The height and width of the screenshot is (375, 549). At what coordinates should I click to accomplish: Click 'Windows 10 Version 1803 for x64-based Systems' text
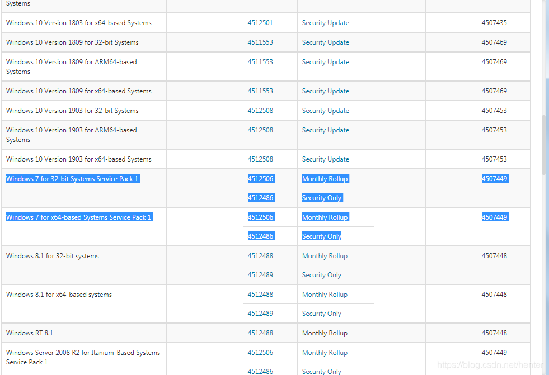[x=79, y=23]
